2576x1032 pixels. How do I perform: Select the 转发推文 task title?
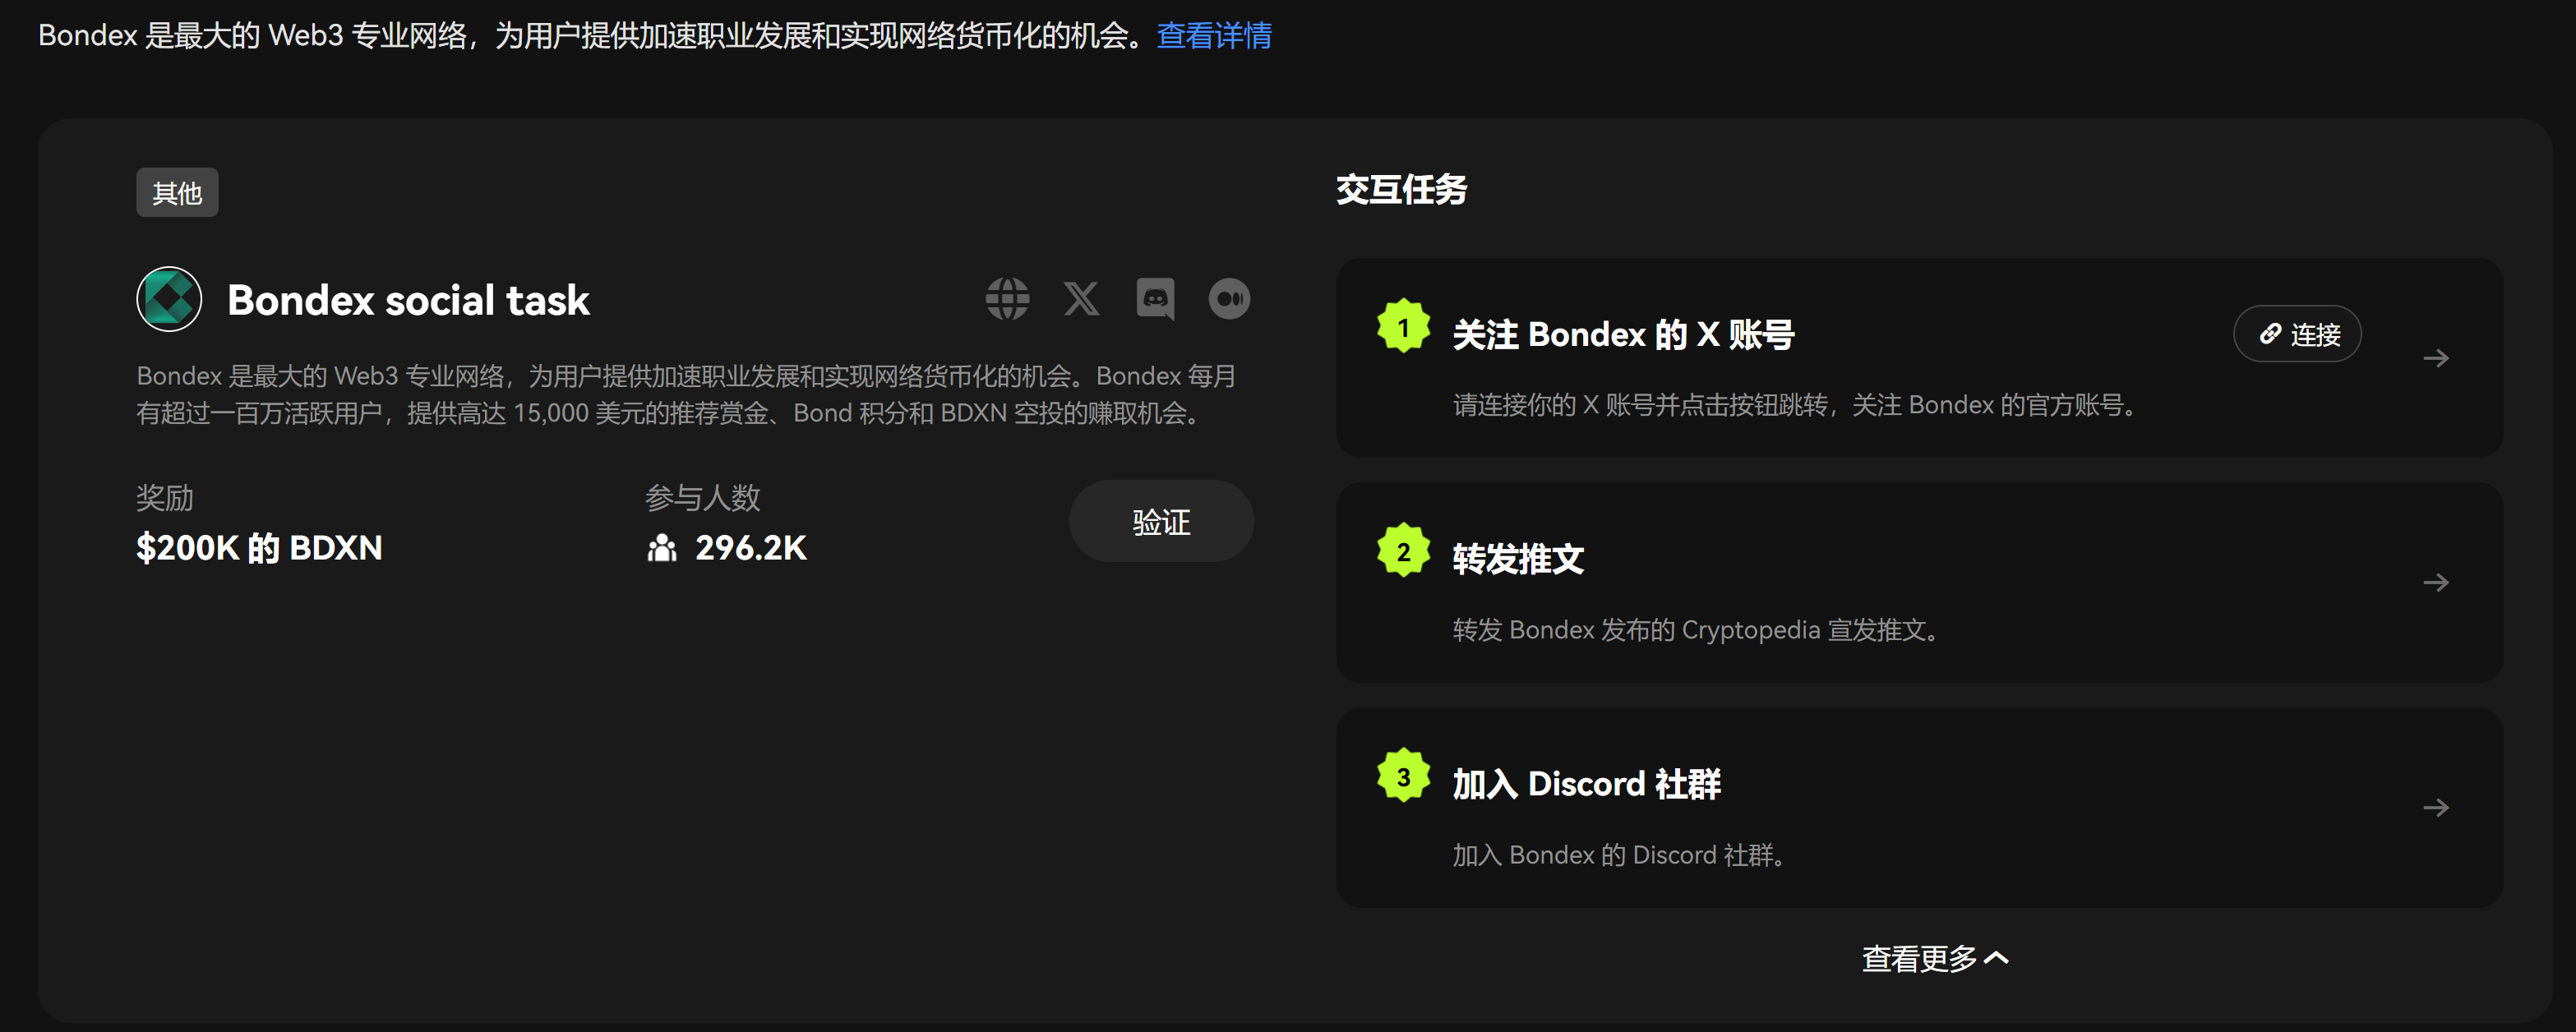point(1518,559)
